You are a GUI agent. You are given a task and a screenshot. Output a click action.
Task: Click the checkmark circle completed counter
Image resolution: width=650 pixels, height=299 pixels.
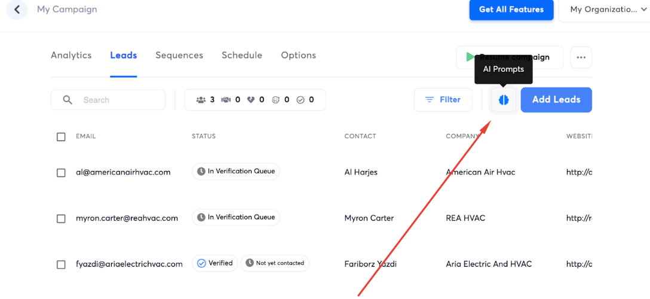click(x=301, y=100)
